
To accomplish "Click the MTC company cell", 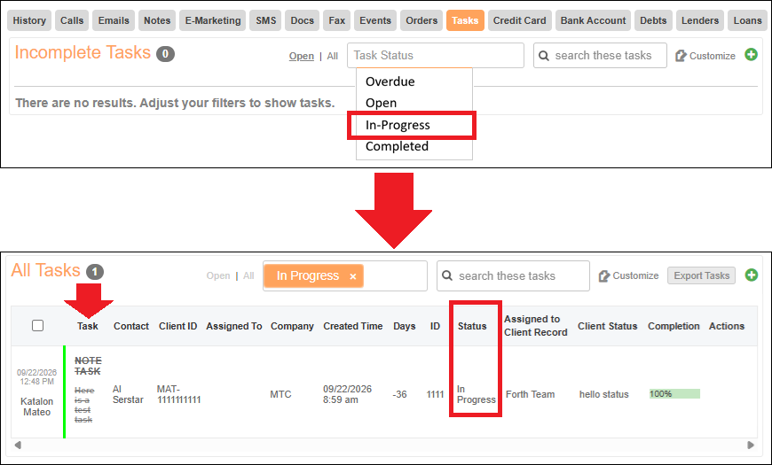I will click(280, 394).
